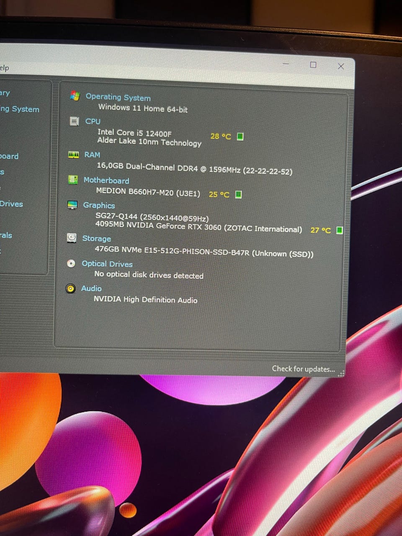This screenshot has width=402, height=536.
Task: Click the green graphics temperature indicator
Action: [x=340, y=230]
